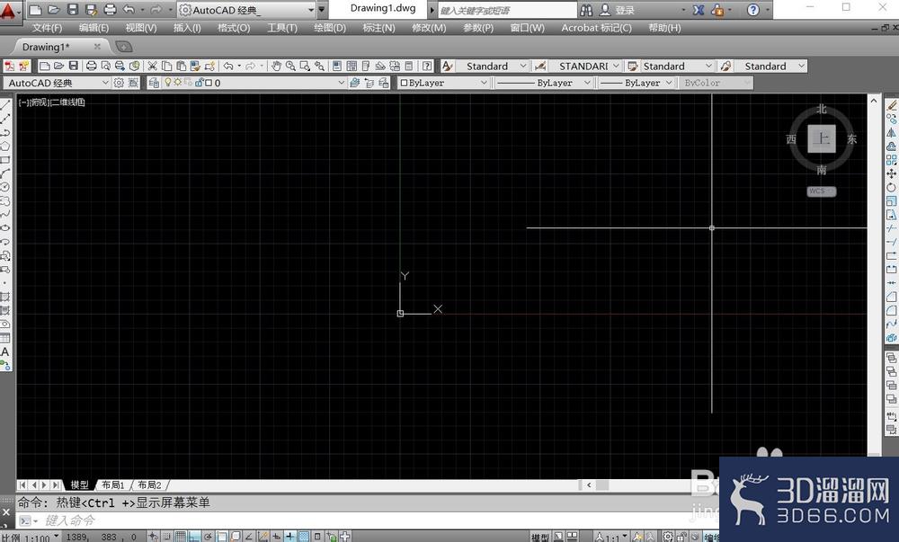Viewport: 899px width, 542px height.
Task: Open the Properties palette icon
Action: [337, 66]
